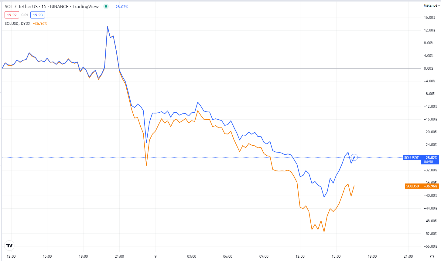Click the blue -28.02% legend value
The height and width of the screenshot is (261, 441).
click(x=121, y=7)
